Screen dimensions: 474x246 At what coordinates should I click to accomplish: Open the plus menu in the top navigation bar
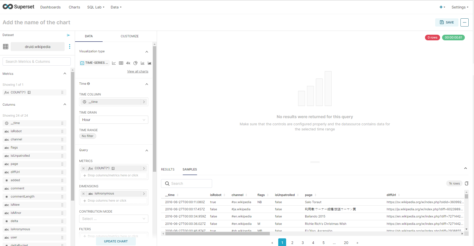442,7
